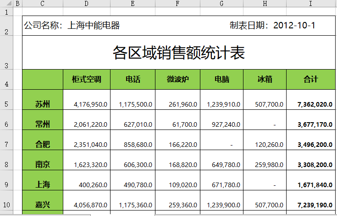Click the 柜式空调 header cell
The height and width of the screenshot is (216, 337).
[86, 80]
